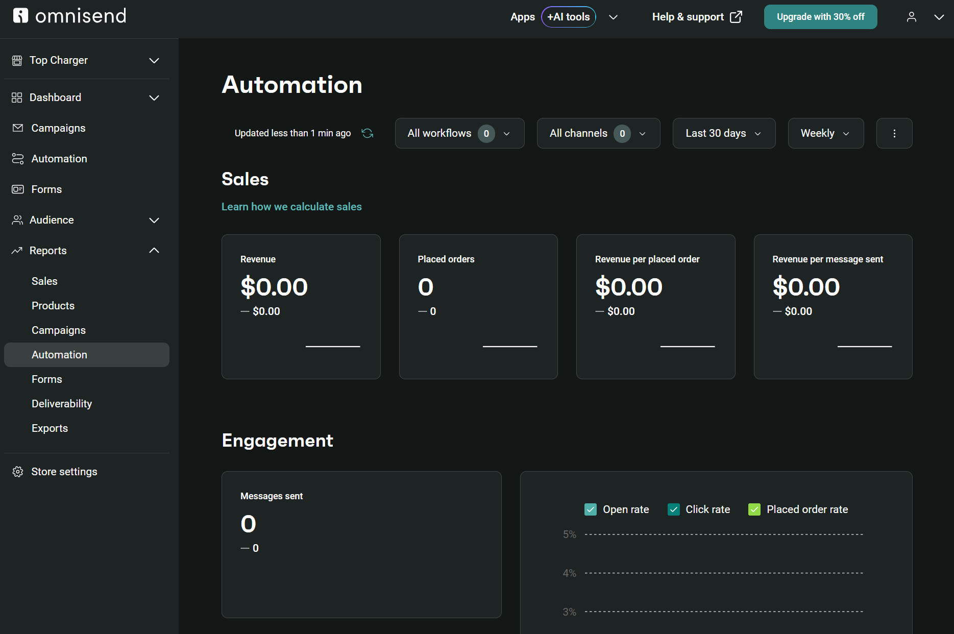Select the highlighted Automation report item

point(87,355)
